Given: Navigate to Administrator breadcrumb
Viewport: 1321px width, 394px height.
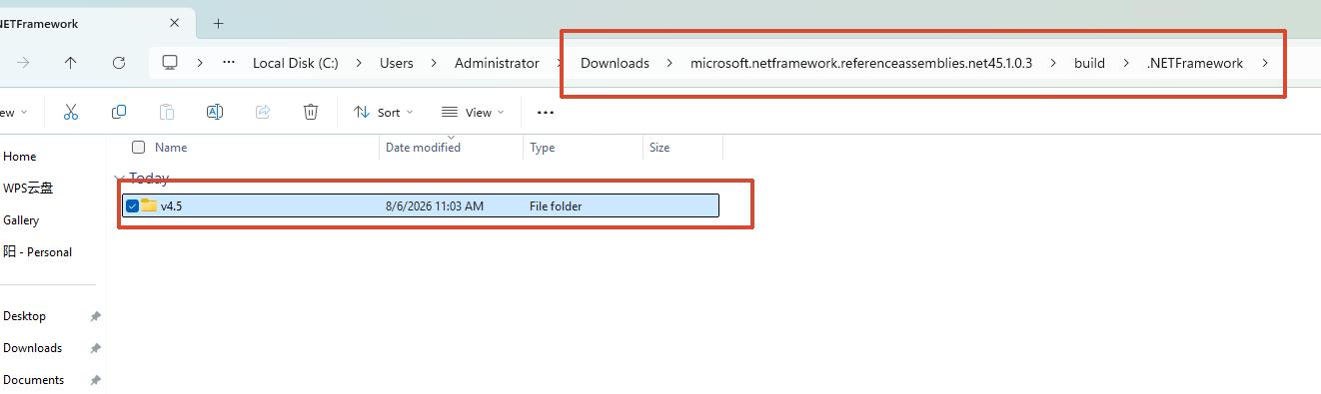Looking at the screenshot, I should click(x=497, y=63).
